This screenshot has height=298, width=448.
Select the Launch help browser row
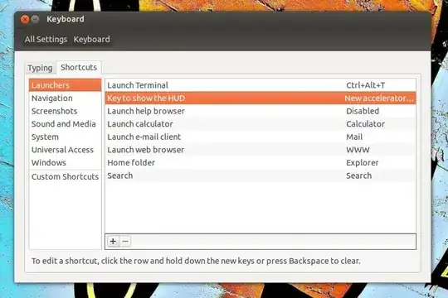point(261,111)
